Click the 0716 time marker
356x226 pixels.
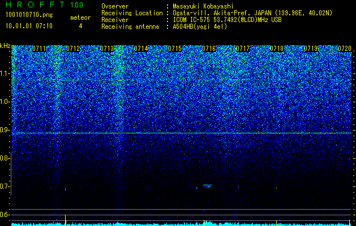[x=209, y=49]
